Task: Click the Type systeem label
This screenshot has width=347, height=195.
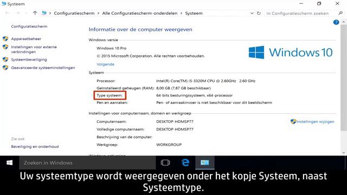Action: click(110, 95)
